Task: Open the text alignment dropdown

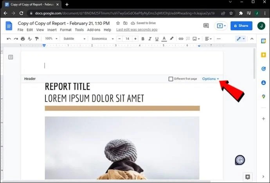Action: coord(208,39)
